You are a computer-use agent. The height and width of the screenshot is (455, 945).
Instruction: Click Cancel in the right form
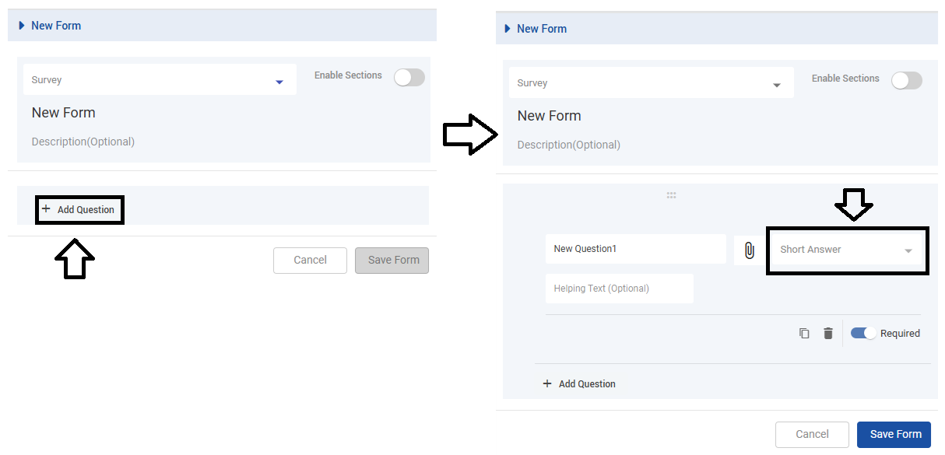812,434
